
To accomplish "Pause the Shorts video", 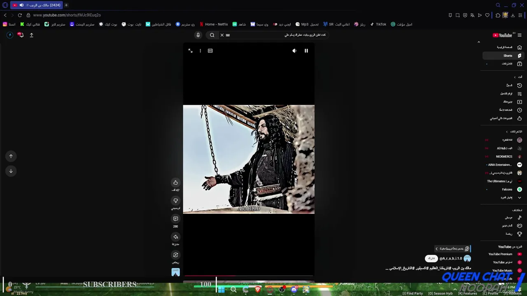I will [306, 51].
